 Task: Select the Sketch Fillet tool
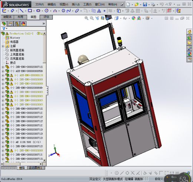tap(85, 11)
